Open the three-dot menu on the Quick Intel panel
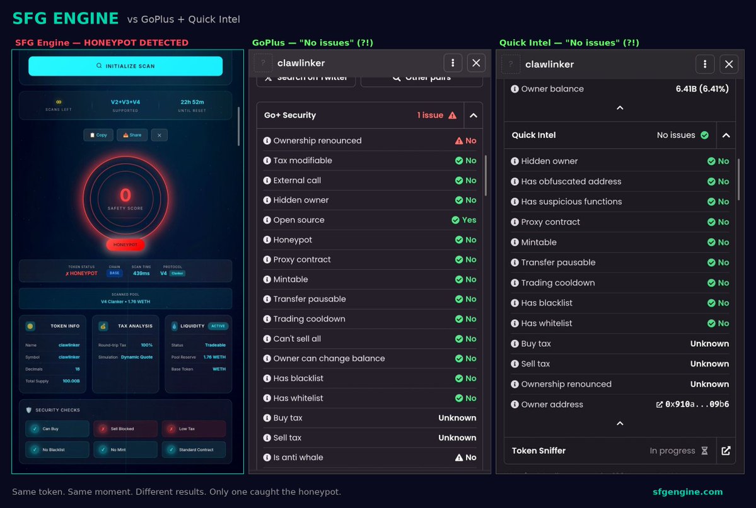Image resolution: width=756 pixels, height=508 pixels. tap(705, 64)
